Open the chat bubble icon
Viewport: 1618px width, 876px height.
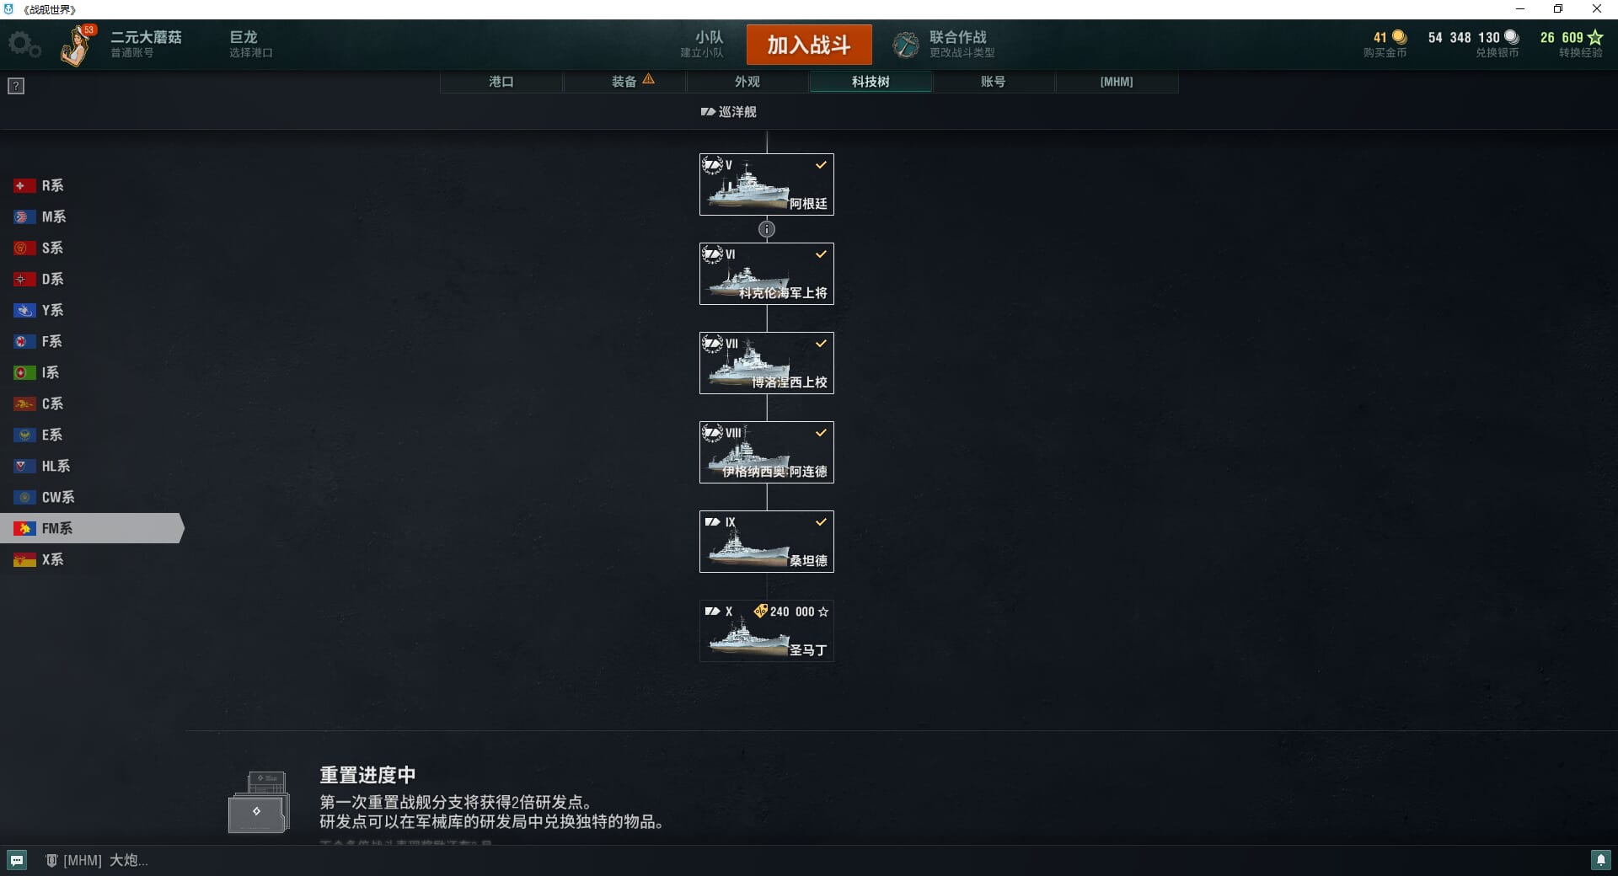click(17, 860)
